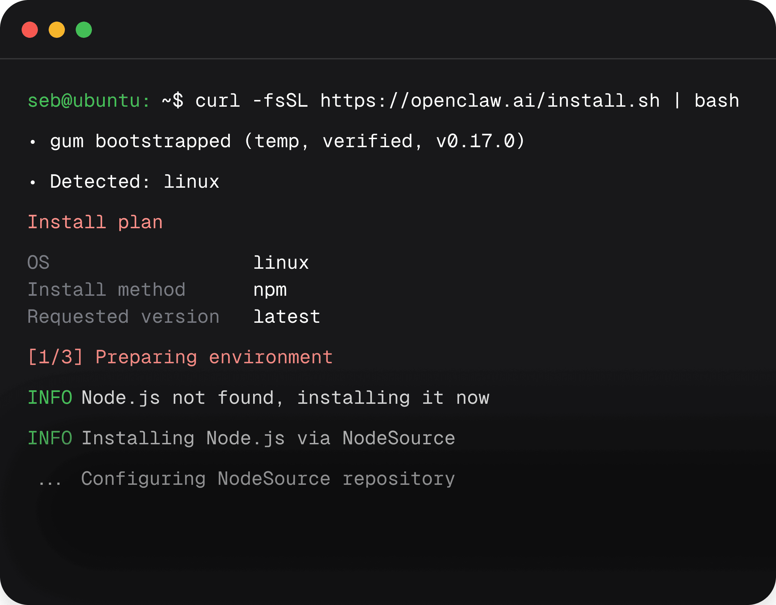Screen dimensions: 776x605
Task: Click the npm install method value
Action: [x=270, y=290]
